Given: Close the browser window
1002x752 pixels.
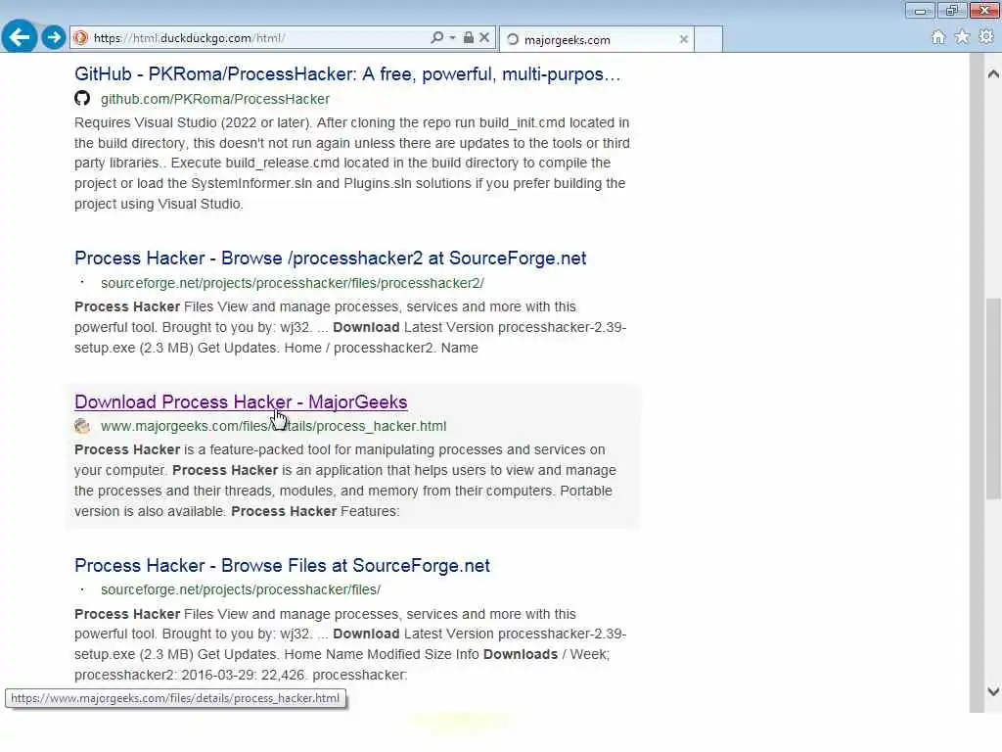Looking at the screenshot, I should [984, 10].
